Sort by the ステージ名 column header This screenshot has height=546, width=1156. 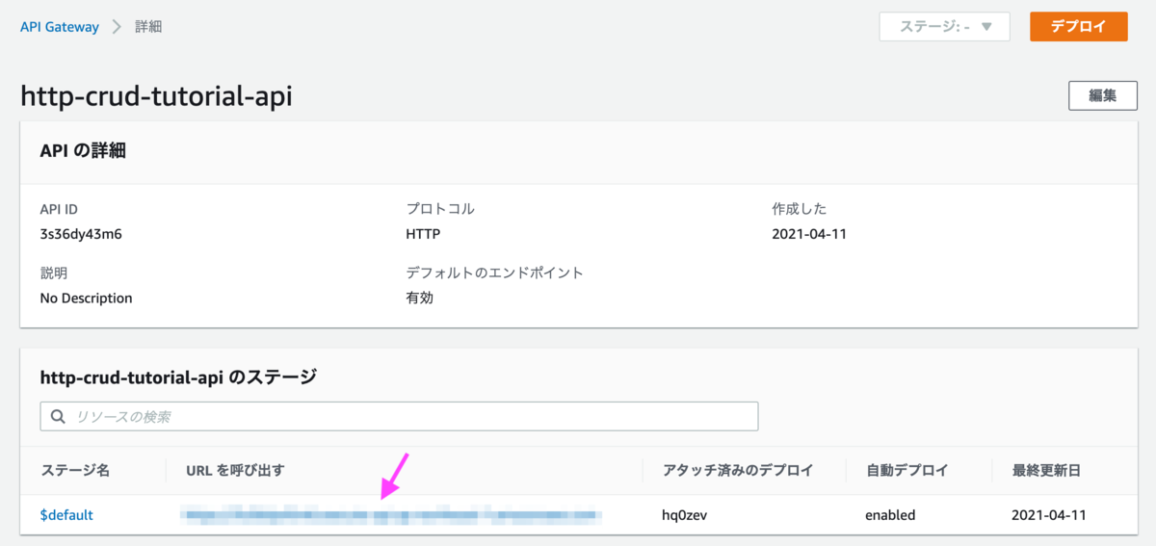click(x=75, y=470)
